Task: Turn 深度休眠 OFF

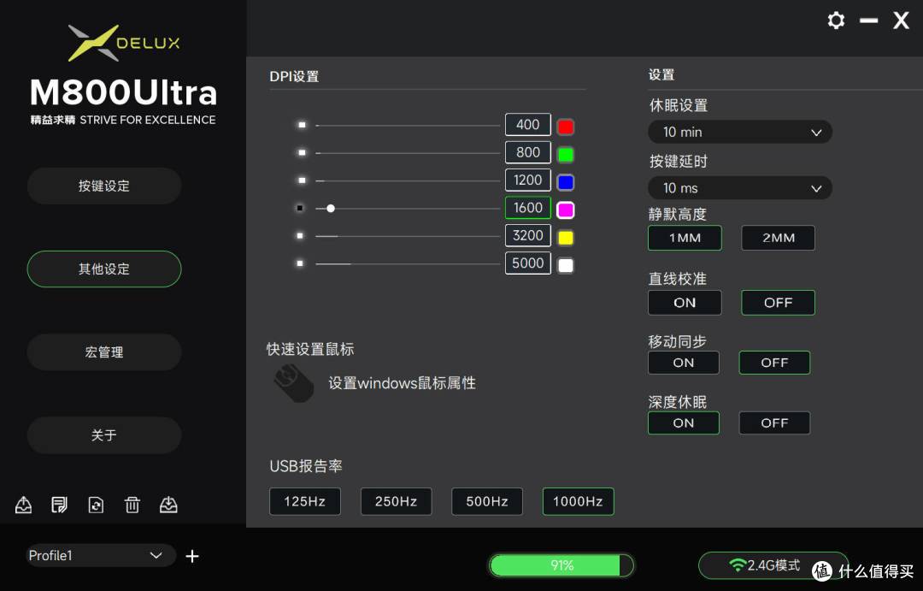Action: (x=774, y=423)
